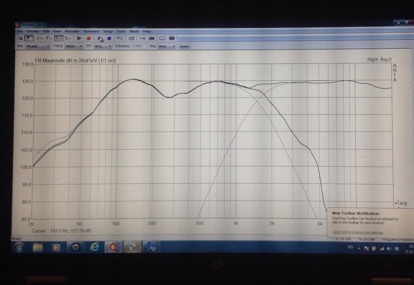414x285 pixels.
Task: Click the network signal tray icon
Action: click(x=382, y=249)
